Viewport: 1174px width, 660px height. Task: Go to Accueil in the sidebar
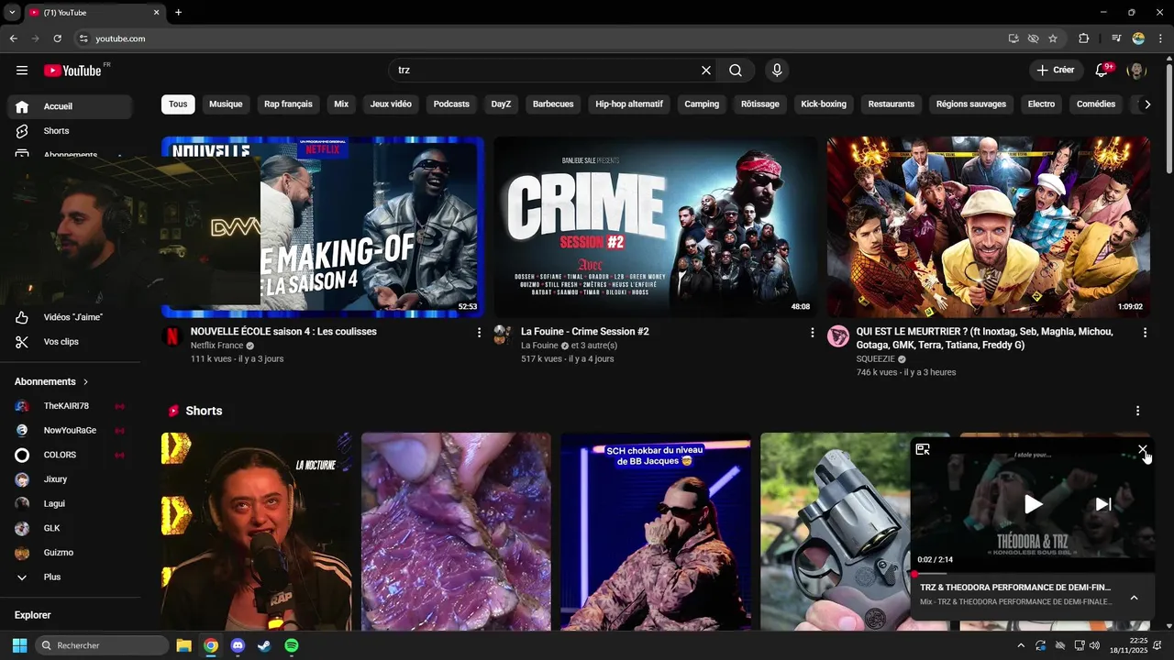pyautogui.click(x=70, y=106)
